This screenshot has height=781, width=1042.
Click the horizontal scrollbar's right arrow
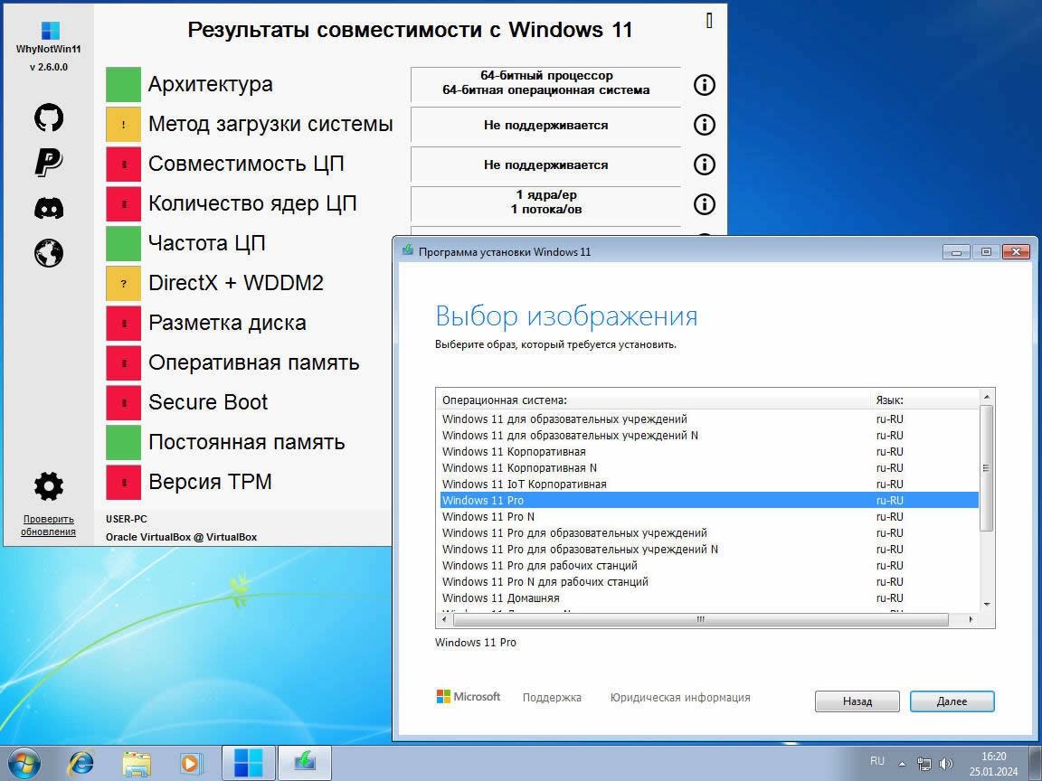pyautogui.click(x=971, y=619)
